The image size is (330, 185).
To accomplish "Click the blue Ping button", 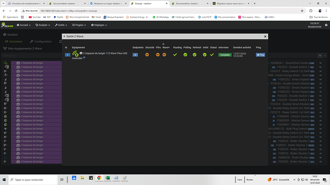I will tap(260, 55).
